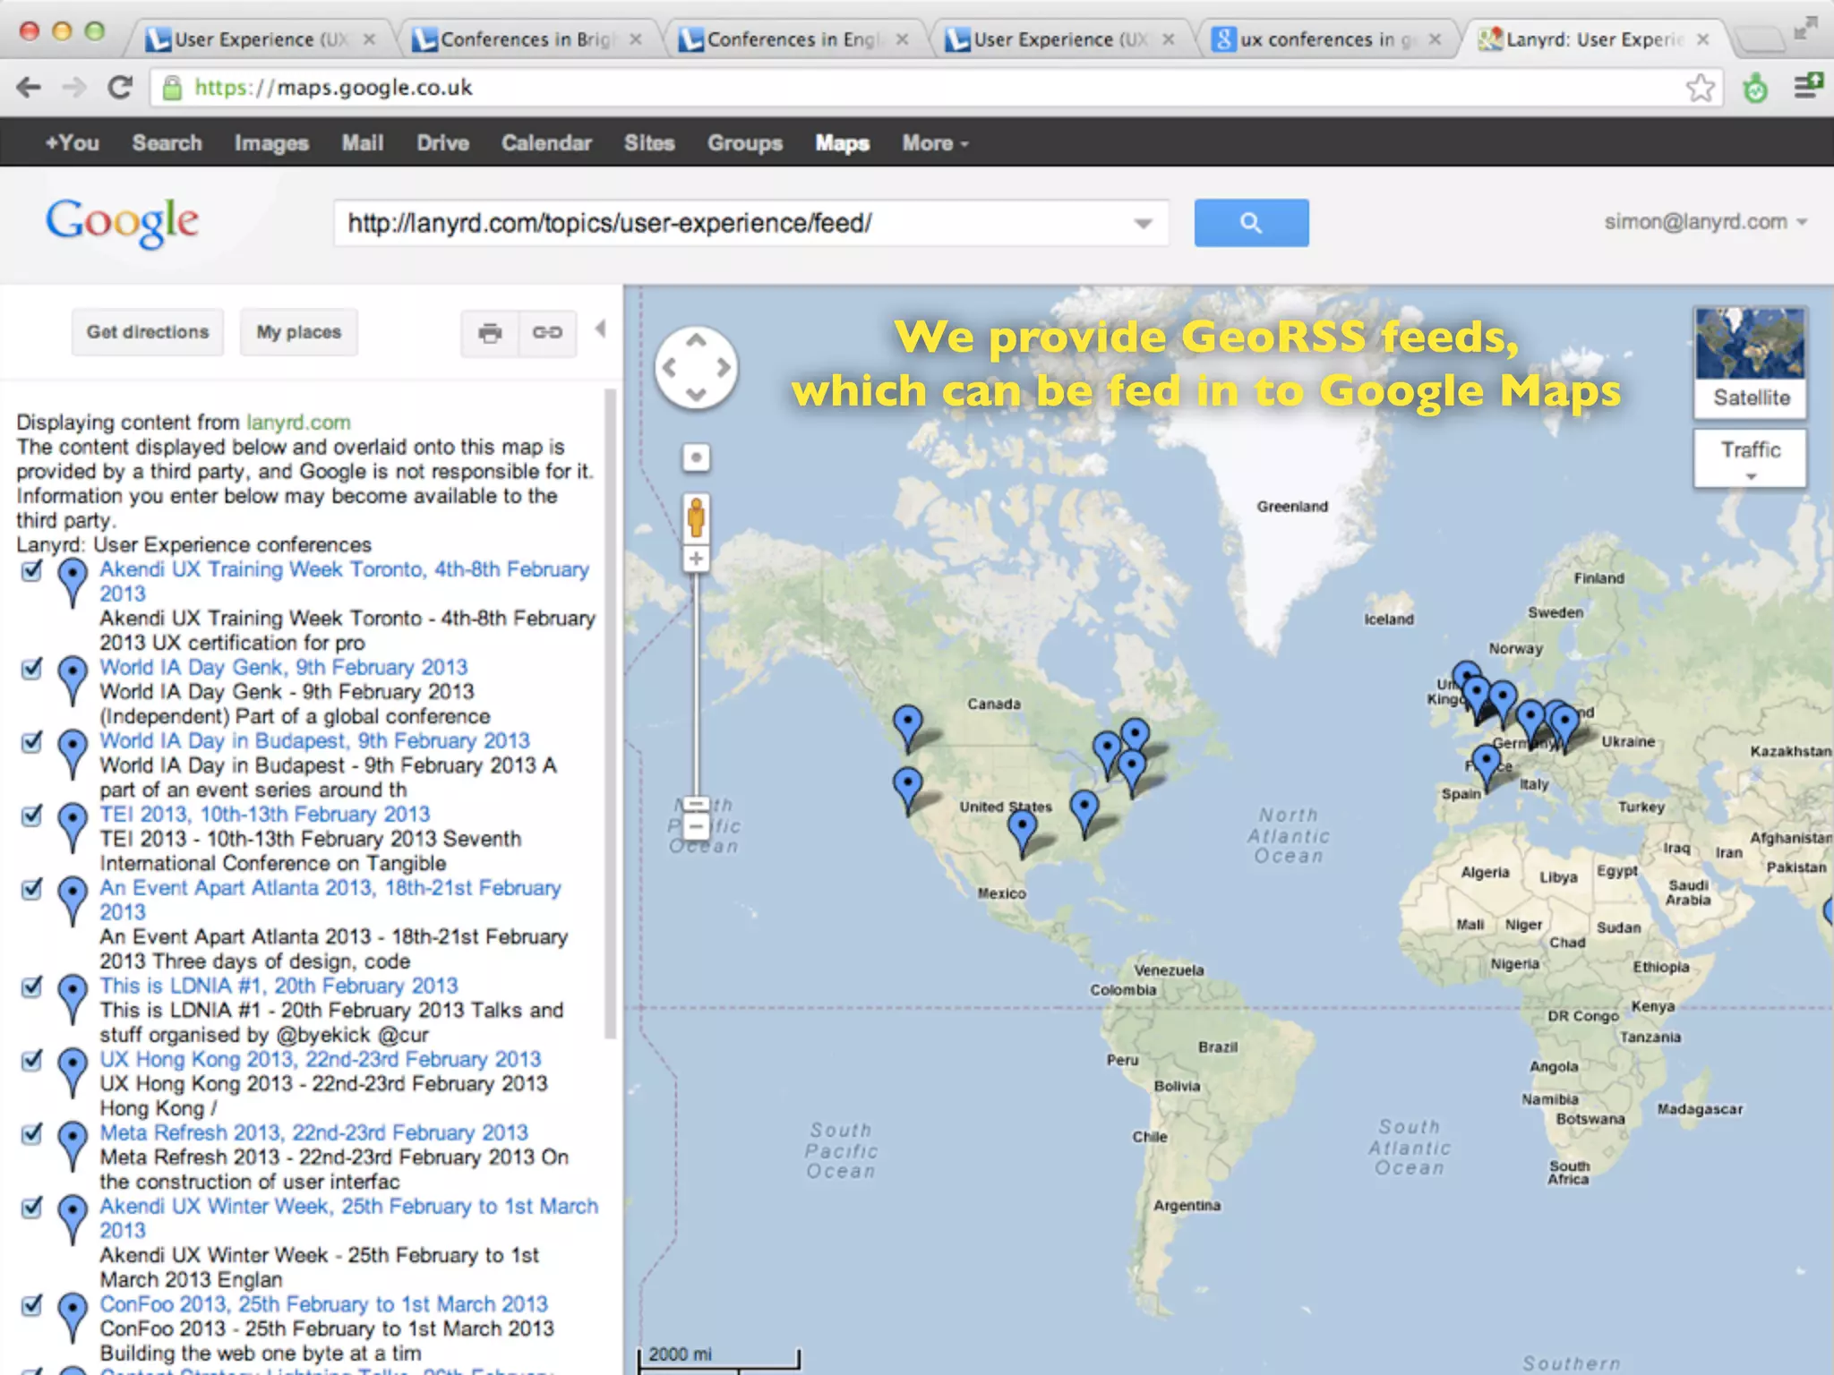This screenshot has height=1375, width=1834.
Task: Open ConFoo 2013 event link
Action: [323, 1304]
